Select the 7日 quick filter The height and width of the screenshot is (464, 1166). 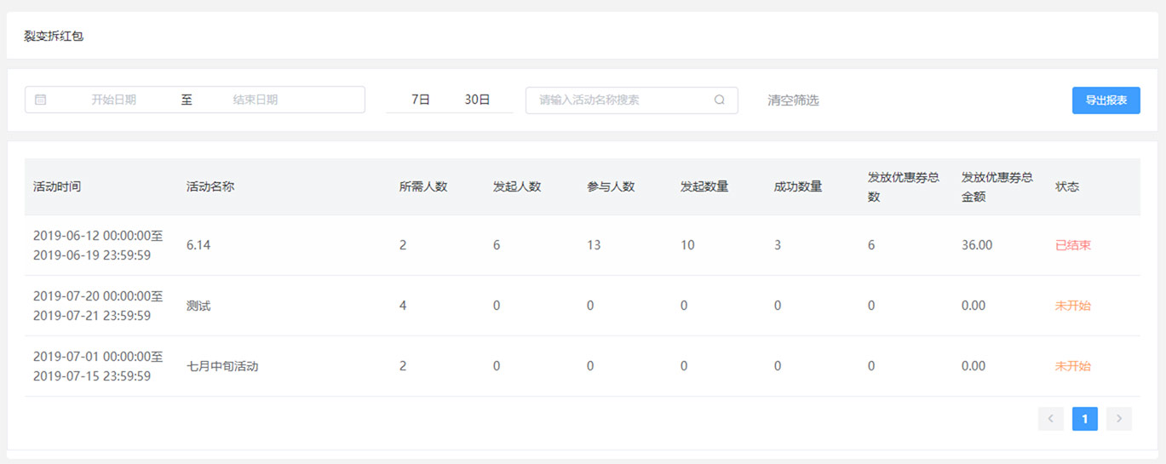pyautogui.click(x=421, y=100)
